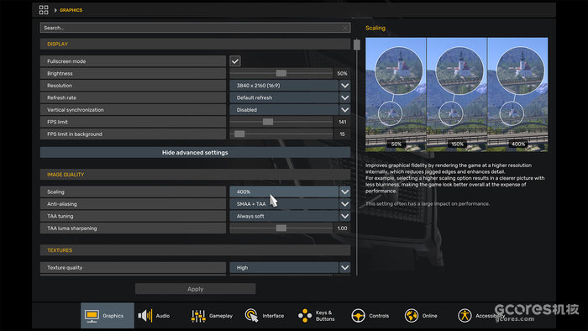The image size is (588, 331).
Task: Click the FPS limit value 141
Action: [x=343, y=122]
